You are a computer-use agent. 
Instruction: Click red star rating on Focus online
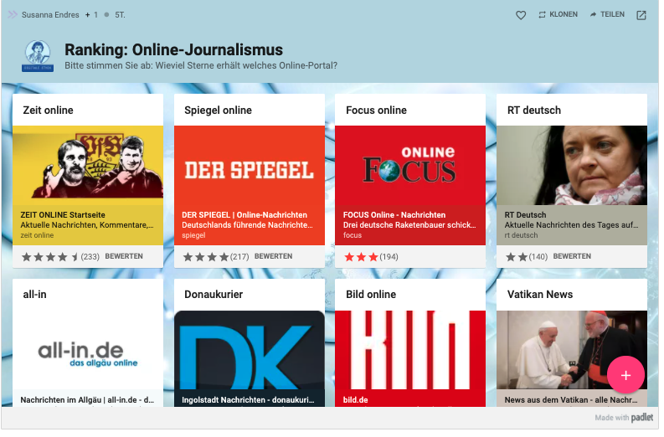(361, 257)
